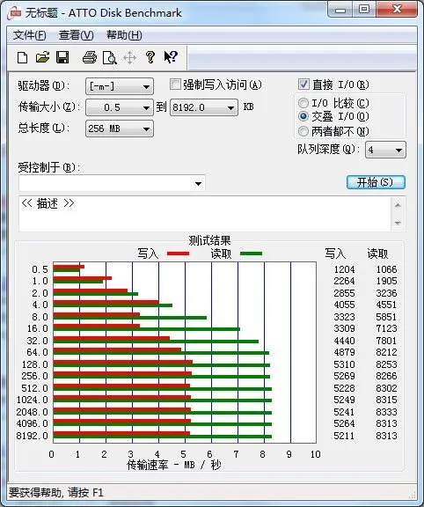The width and height of the screenshot is (424, 507).
Task: Save results with the floppy disk icon
Action: (62, 57)
